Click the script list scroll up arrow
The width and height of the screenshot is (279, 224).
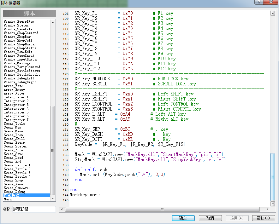(53, 22)
